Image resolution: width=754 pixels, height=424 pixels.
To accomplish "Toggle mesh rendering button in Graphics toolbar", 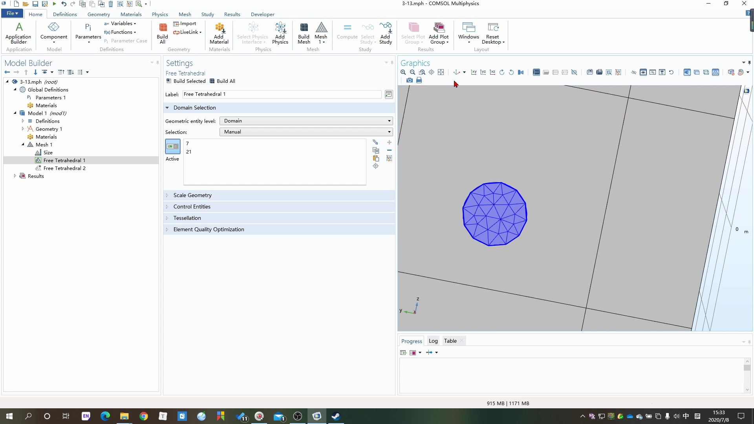I will pos(716,72).
